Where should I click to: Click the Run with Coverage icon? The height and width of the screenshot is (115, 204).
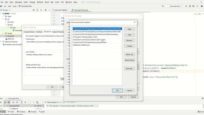pyautogui.click(x=193, y=6)
